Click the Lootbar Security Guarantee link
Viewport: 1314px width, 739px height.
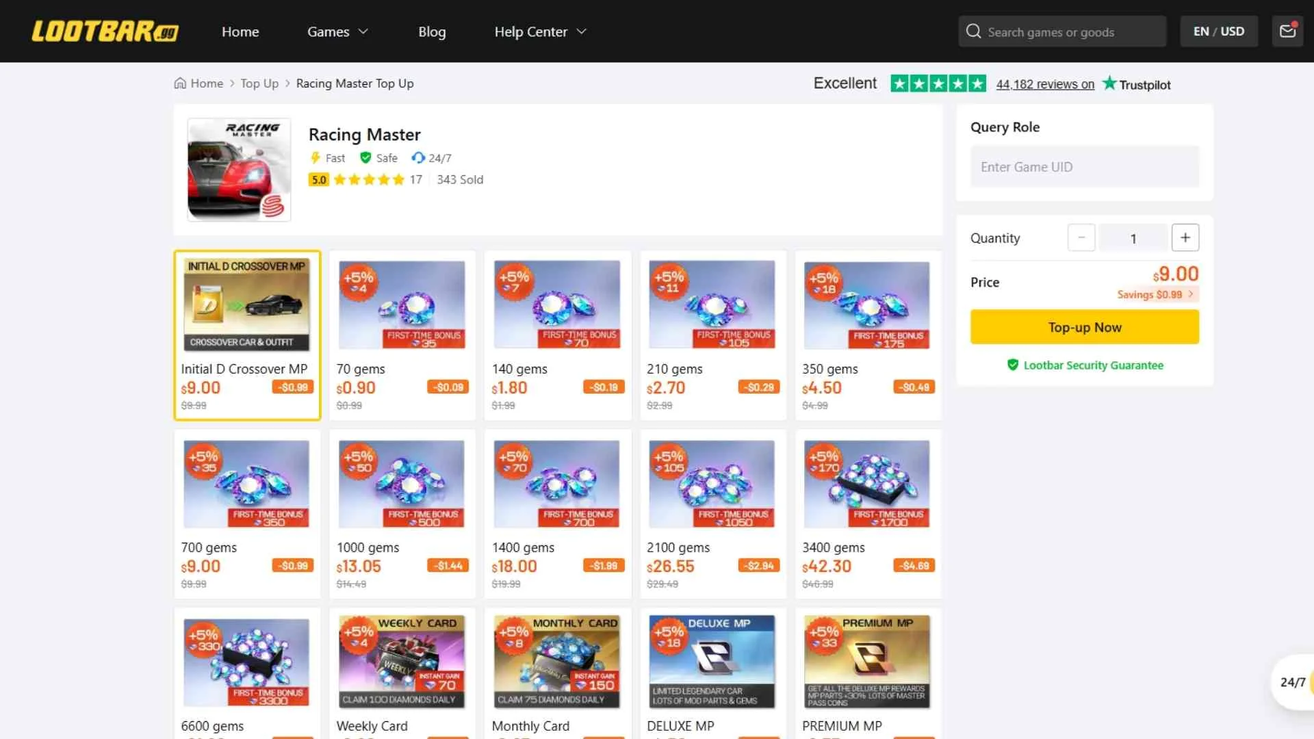click(1093, 365)
